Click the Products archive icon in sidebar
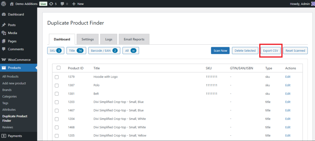The width and height of the screenshot is (315, 141). [x=4, y=68]
